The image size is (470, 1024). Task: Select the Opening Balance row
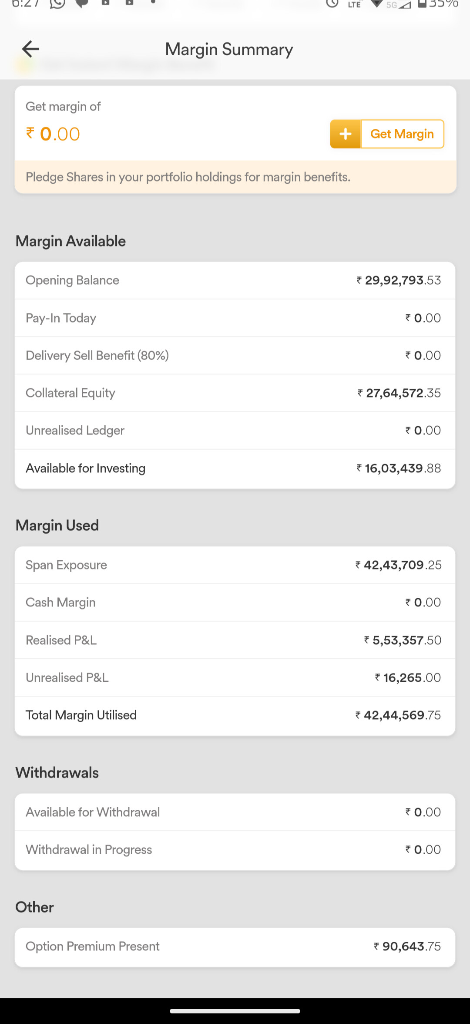tap(235, 280)
